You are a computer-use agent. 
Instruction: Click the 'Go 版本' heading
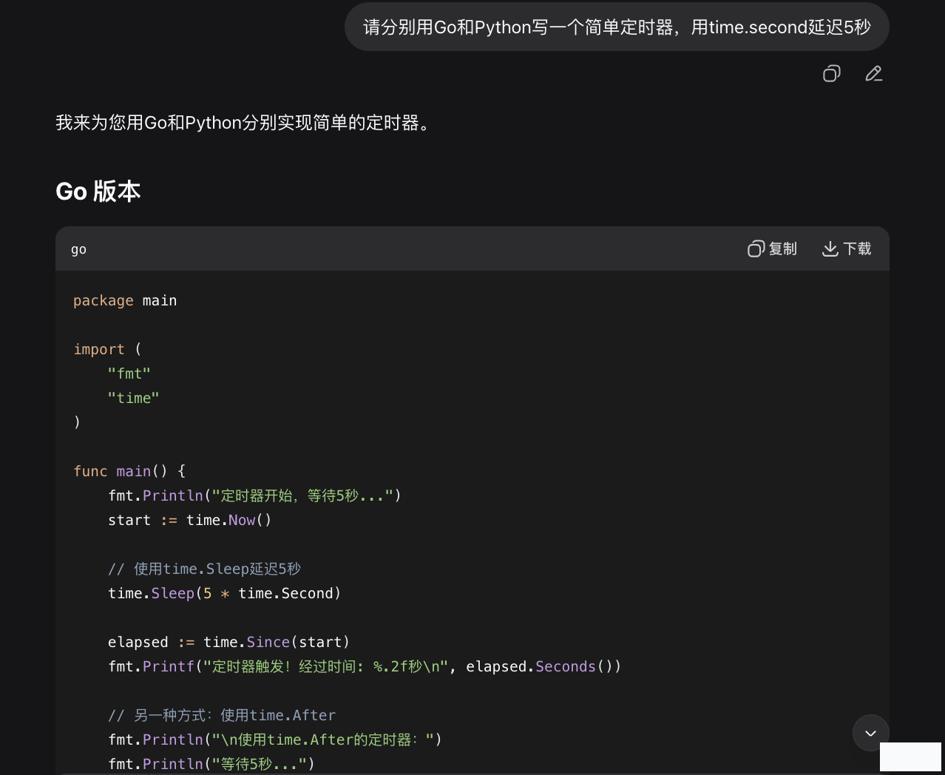[x=98, y=192]
